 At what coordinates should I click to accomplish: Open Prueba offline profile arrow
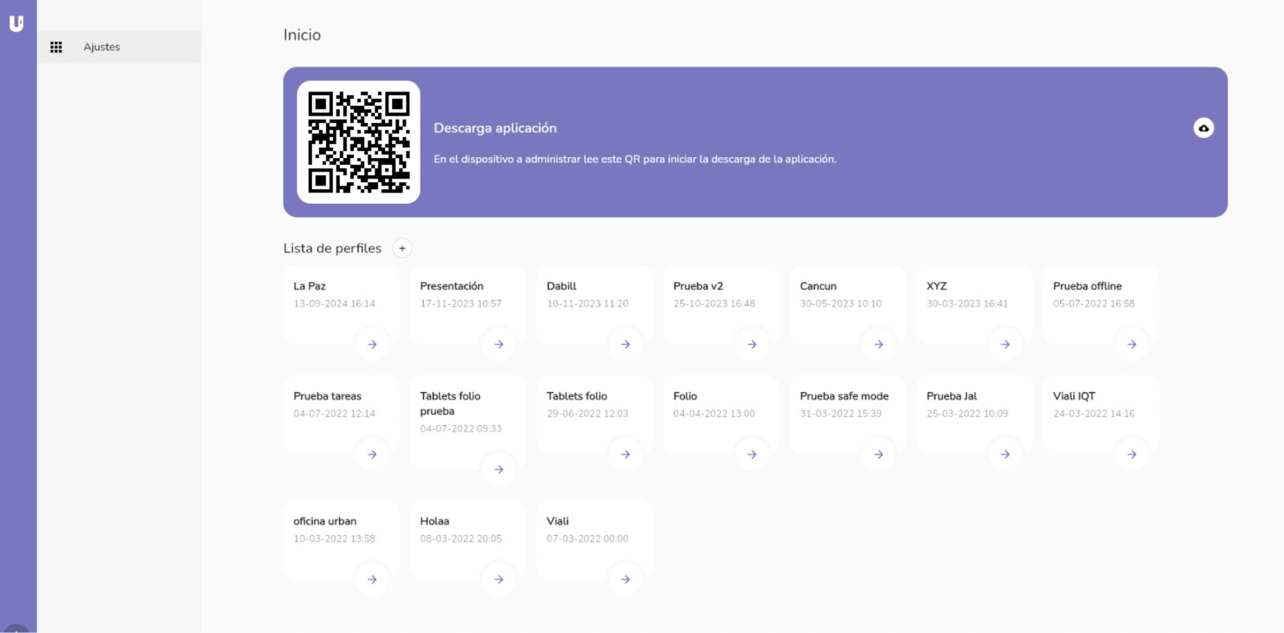pyautogui.click(x=1132, y=344)
